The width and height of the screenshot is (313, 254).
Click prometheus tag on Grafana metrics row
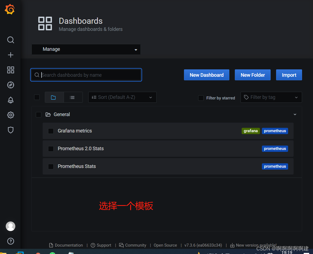275,131
